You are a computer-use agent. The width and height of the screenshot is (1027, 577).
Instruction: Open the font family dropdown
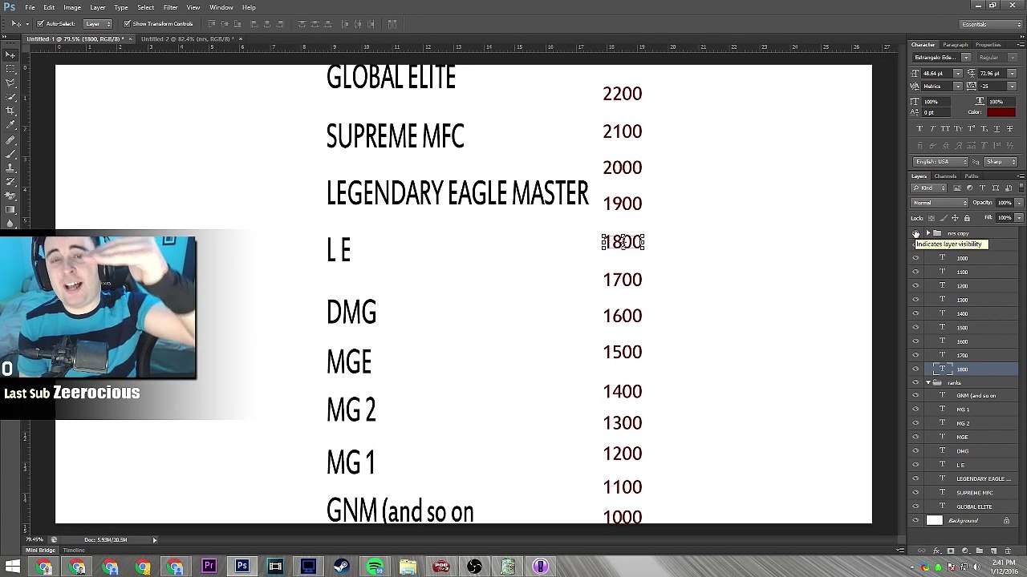(x=966, y=58)
